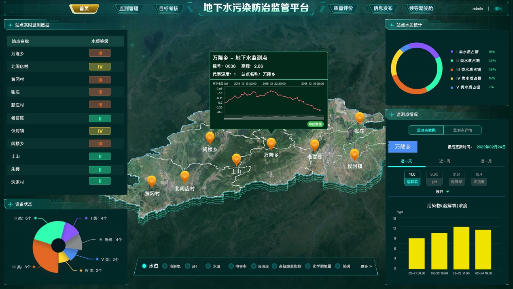
Task: Click the 万隆乡 map marker pin
Action: (271, 144)
